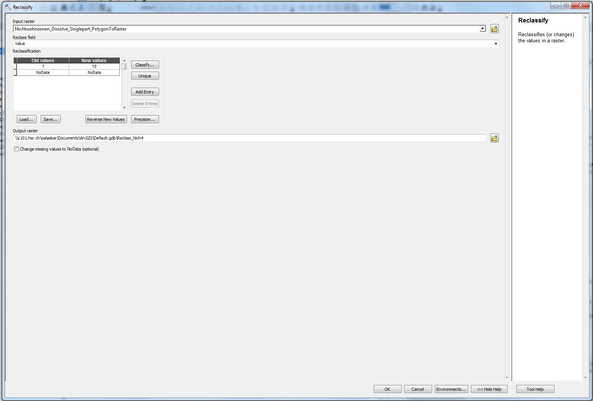Select the new value cell containing 10

[x=94, y=66]
